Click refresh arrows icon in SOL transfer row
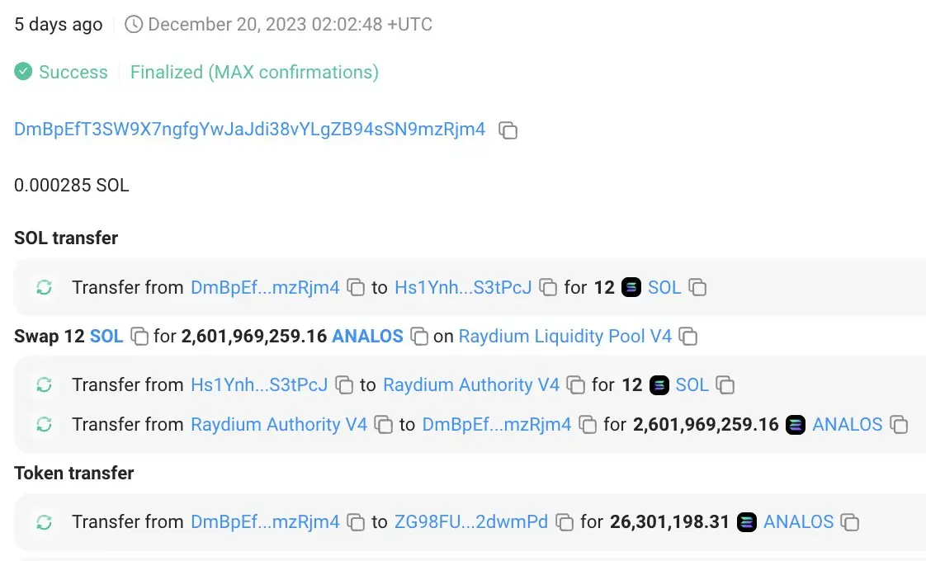Image resolution: width=926 pixels, height=561 pixels. click(45, 288)
